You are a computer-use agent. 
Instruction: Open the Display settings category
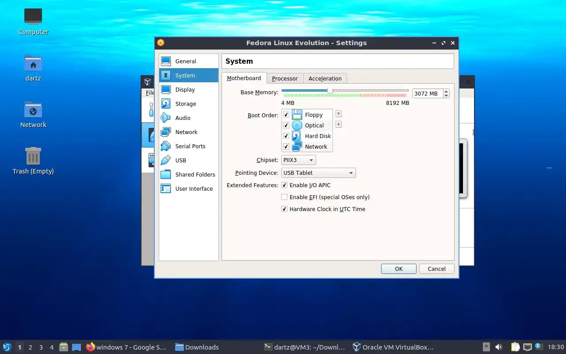189,89
